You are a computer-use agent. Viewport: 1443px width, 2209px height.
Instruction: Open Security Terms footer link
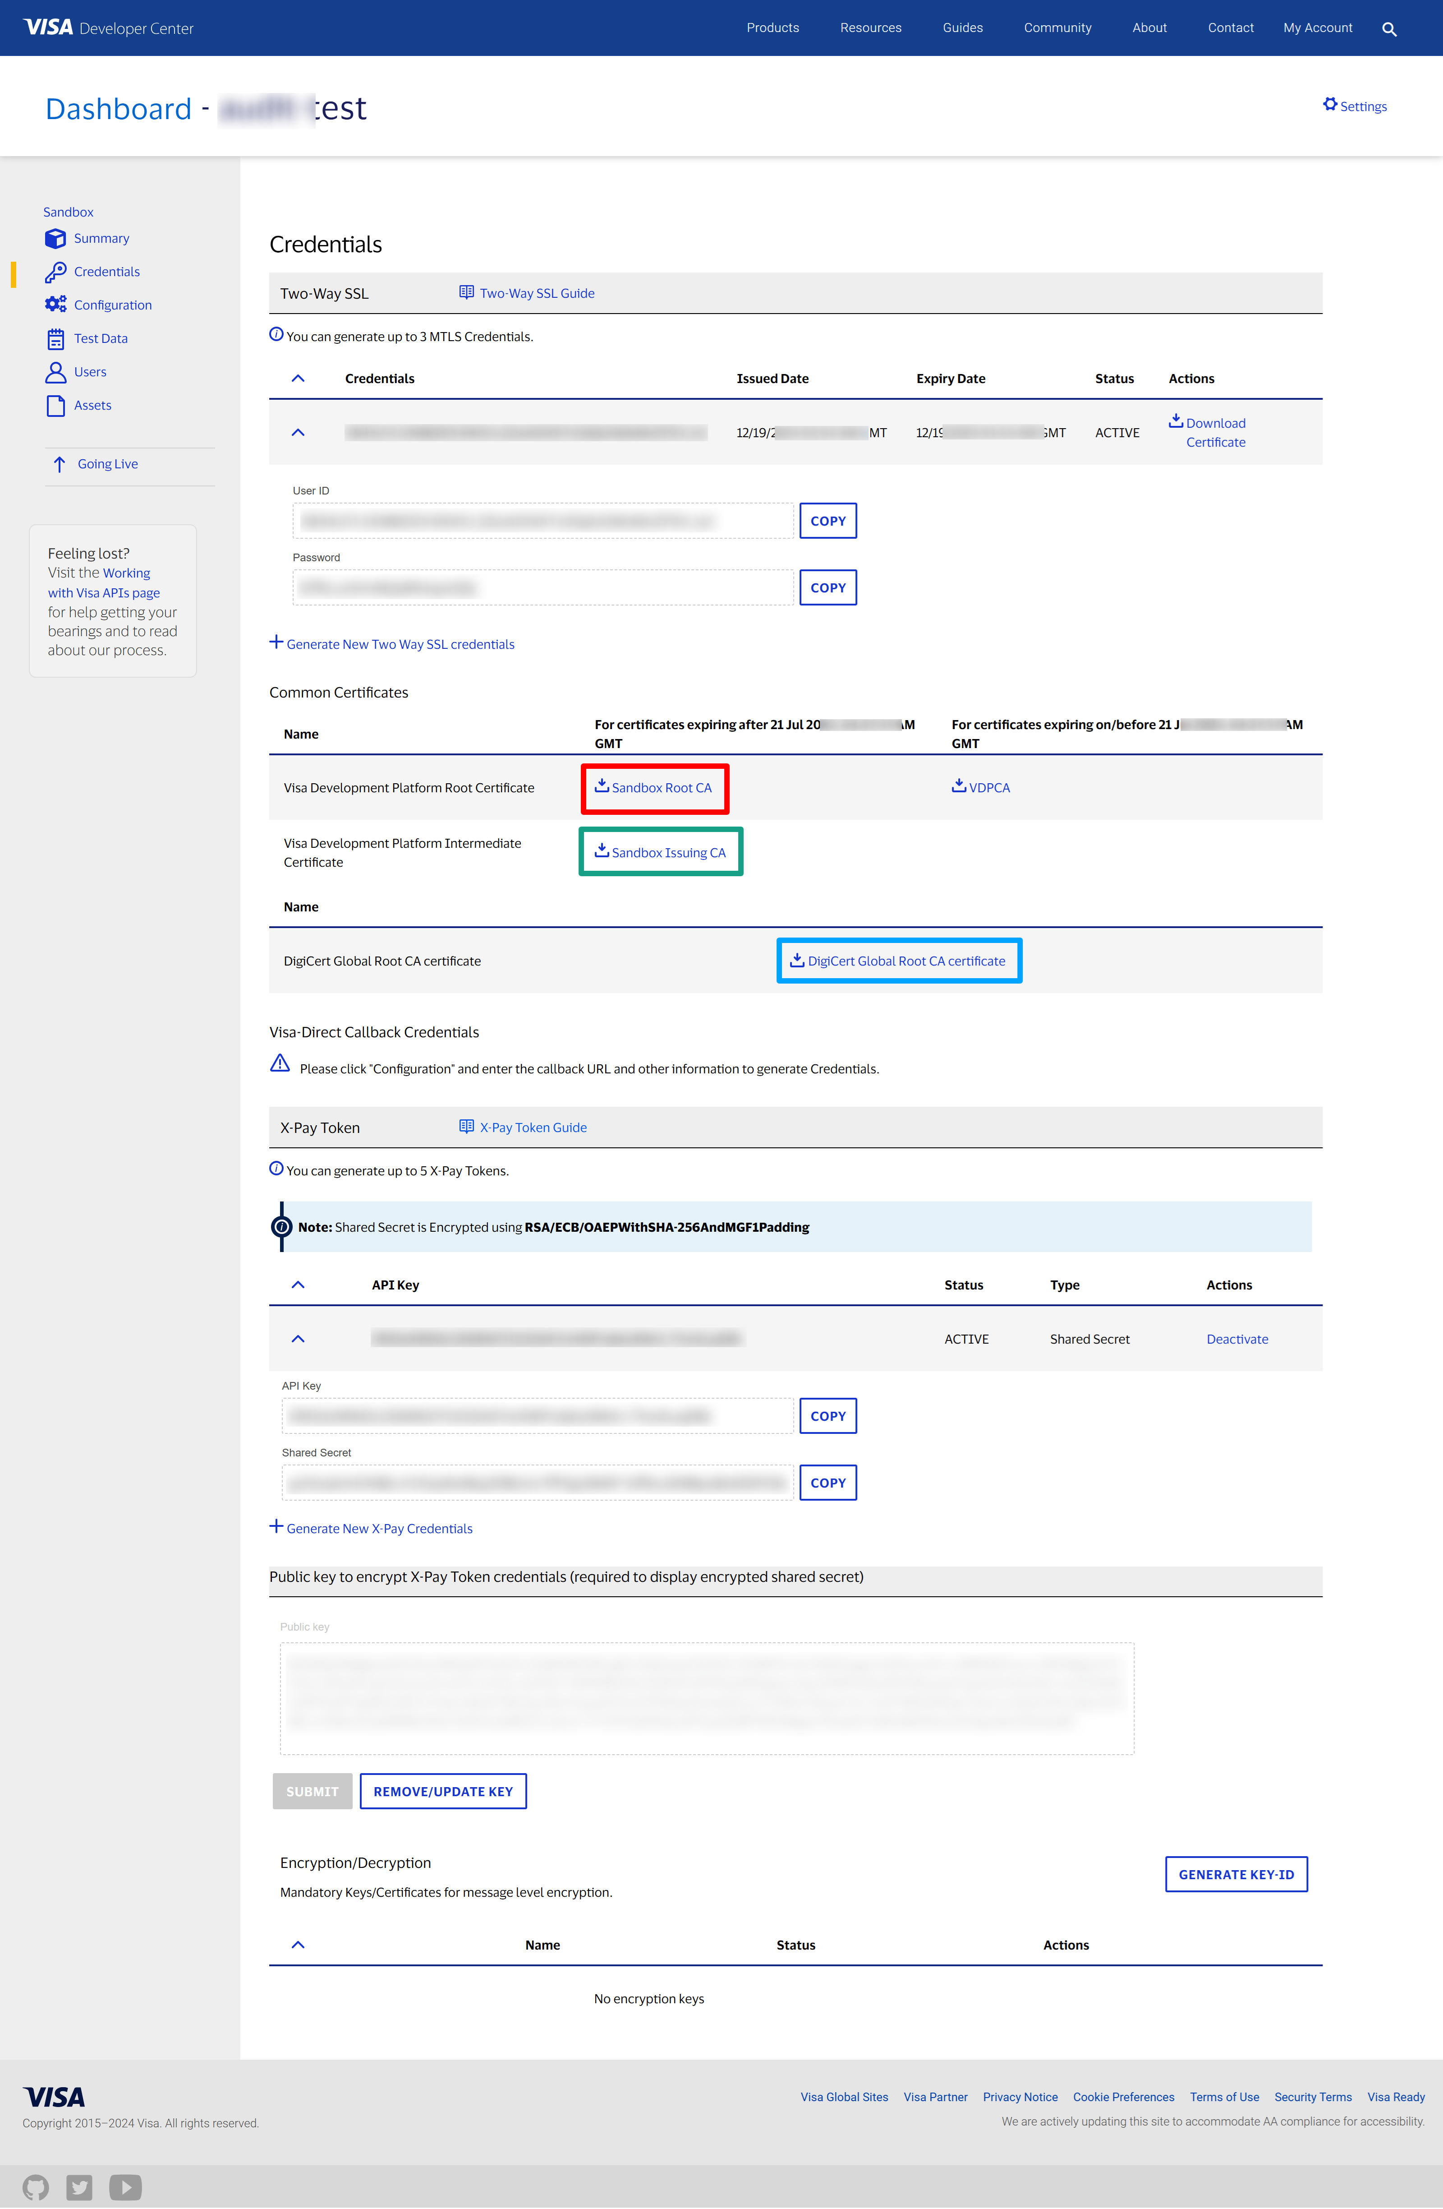tap(1312, 2098)
